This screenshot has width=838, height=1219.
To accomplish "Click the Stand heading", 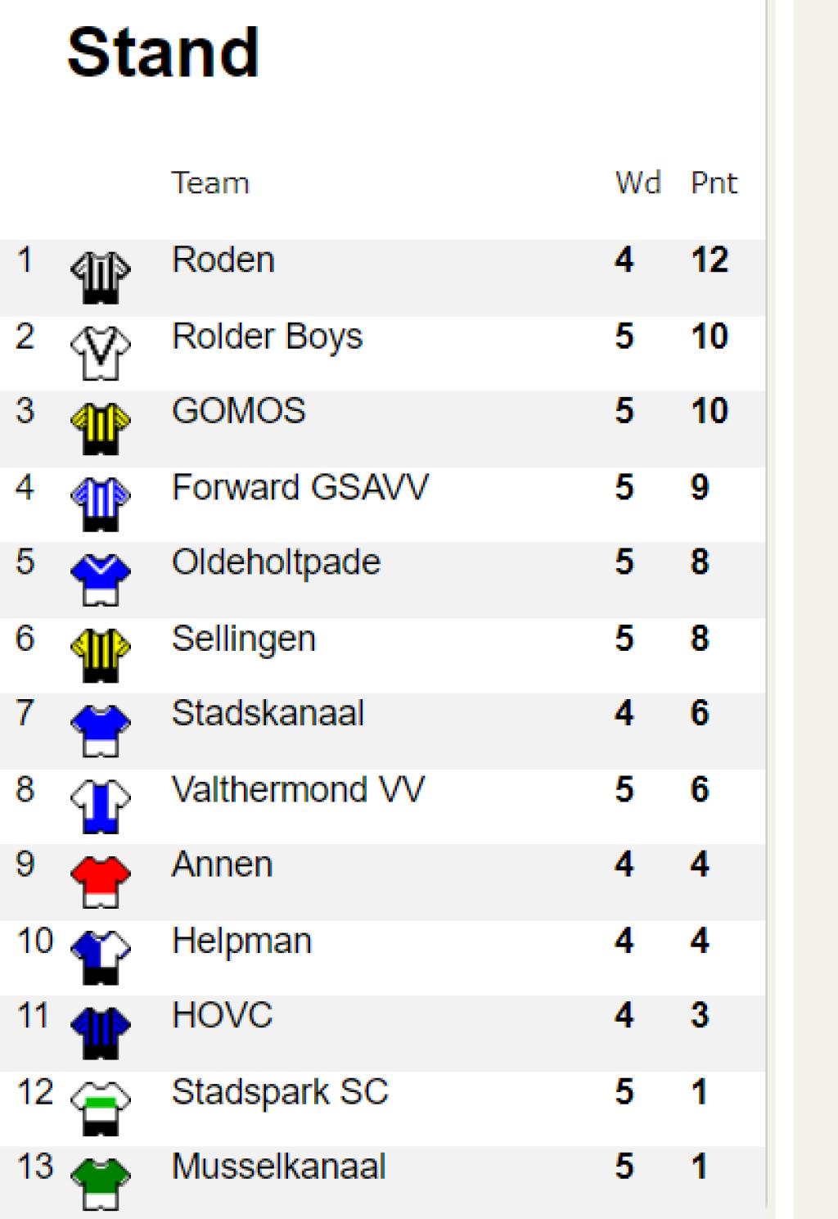I will pos(164,52).
